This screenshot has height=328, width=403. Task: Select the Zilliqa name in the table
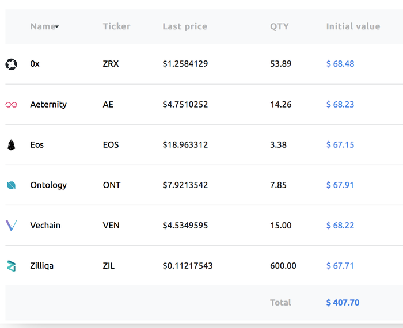(x=42, y=266)
